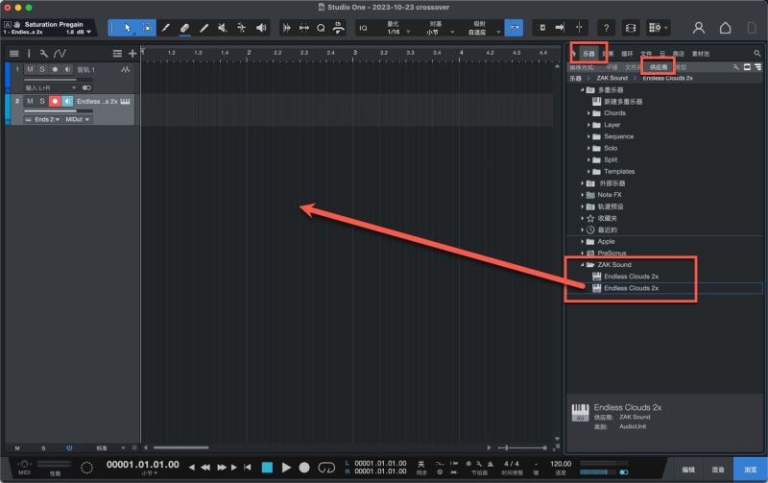The image size is (768, 483).
Task: Adjust horizontal zoom slider below timeline
Action: pyautogui.click(x=523, y=447)
